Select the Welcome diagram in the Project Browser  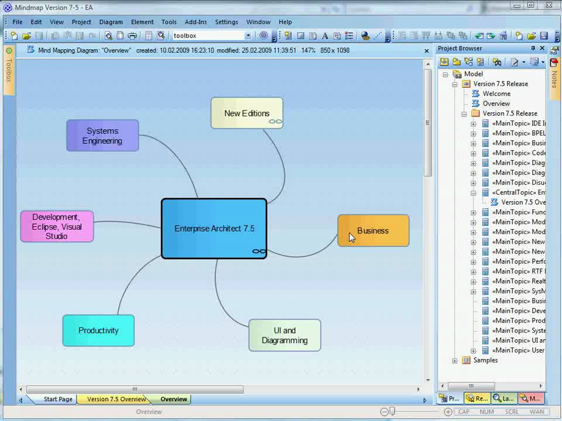(496, 94)
